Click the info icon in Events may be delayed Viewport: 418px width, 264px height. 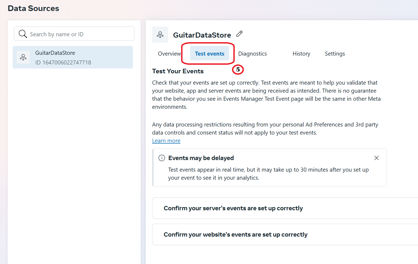[x=162, y=158]
